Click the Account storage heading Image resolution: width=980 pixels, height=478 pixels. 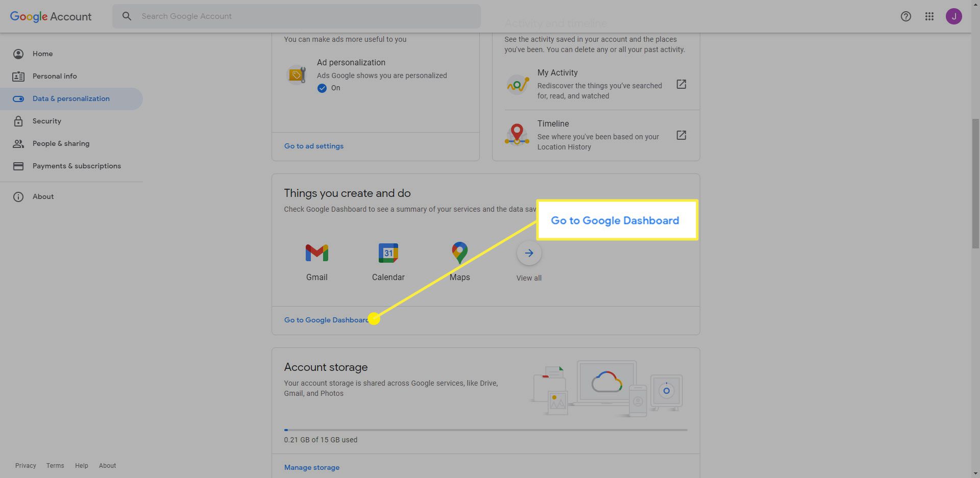326,367
